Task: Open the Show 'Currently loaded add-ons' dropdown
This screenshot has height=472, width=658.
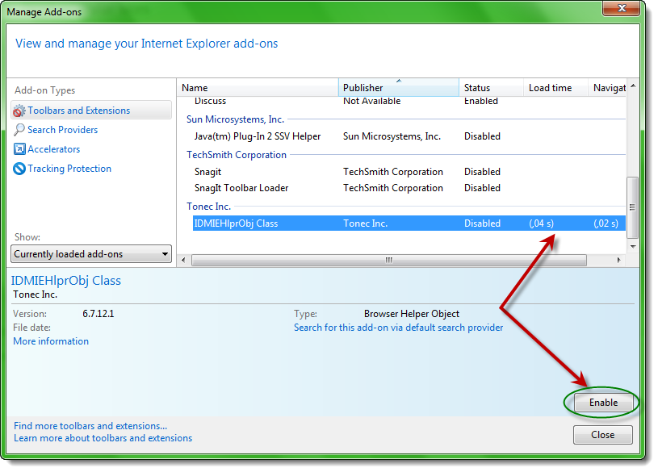Action: point(91,254)
